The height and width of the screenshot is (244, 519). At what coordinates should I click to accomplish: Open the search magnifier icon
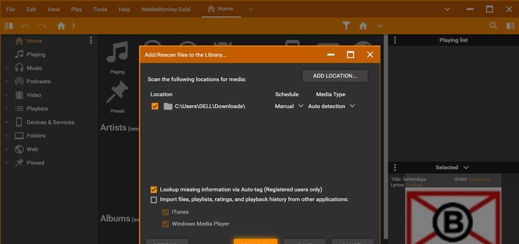pos(493,26)
